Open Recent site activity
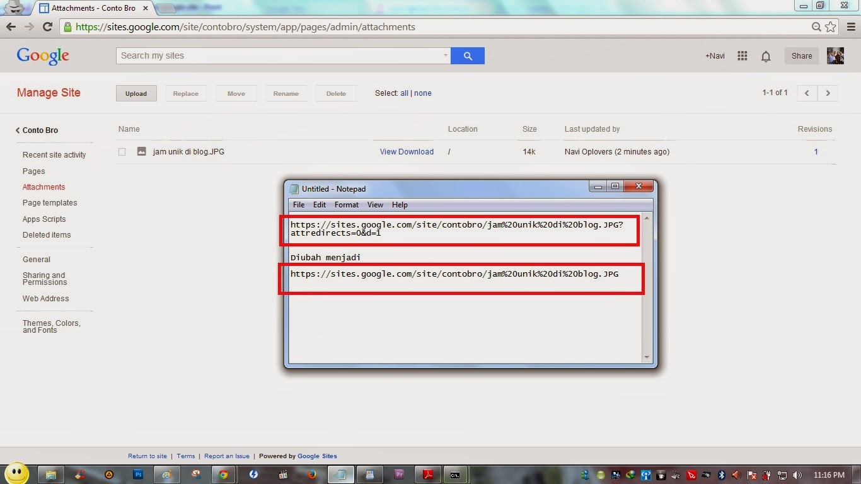Screen dimensions: 861x484 coord(54,155)
